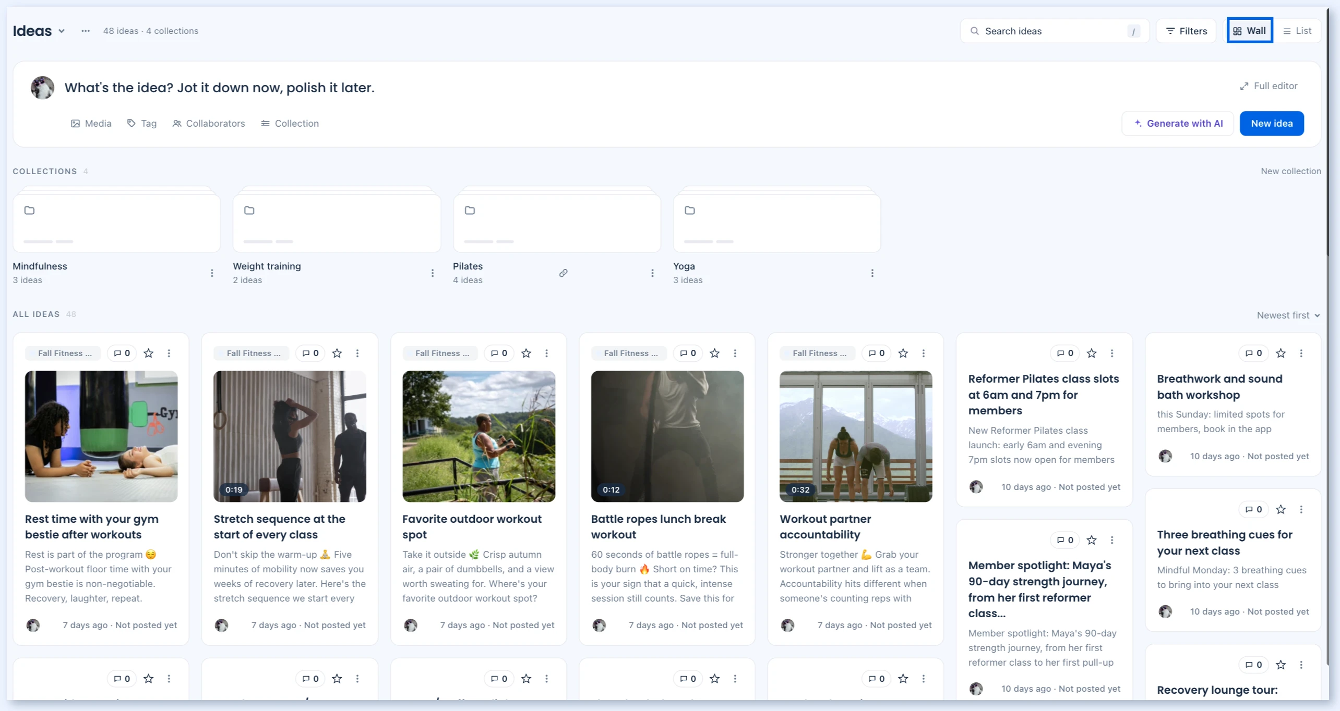Open Mindfulness collection options menu
1340x711 pixels.
pyautogui.click(x=212, y=273)
